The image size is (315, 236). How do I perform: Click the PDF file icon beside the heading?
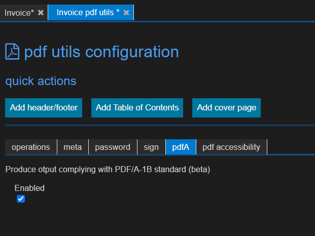tap(12, 52)
